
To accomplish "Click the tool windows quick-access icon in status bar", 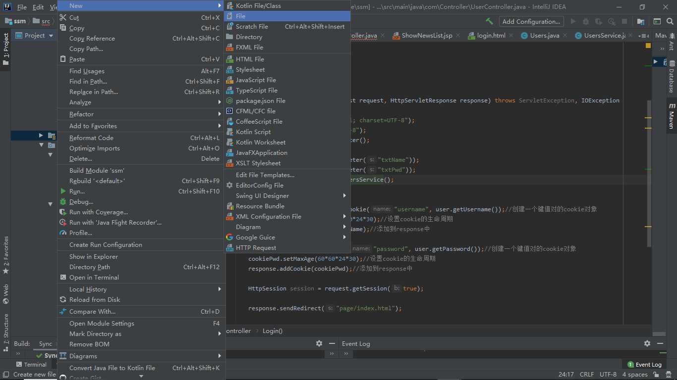I will (6, 375).
